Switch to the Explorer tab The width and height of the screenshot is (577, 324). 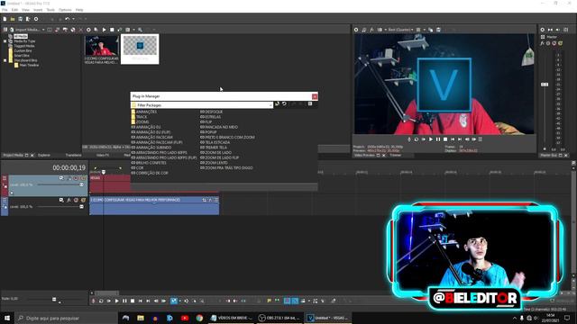pyautogui.click(x=44, y=155)
